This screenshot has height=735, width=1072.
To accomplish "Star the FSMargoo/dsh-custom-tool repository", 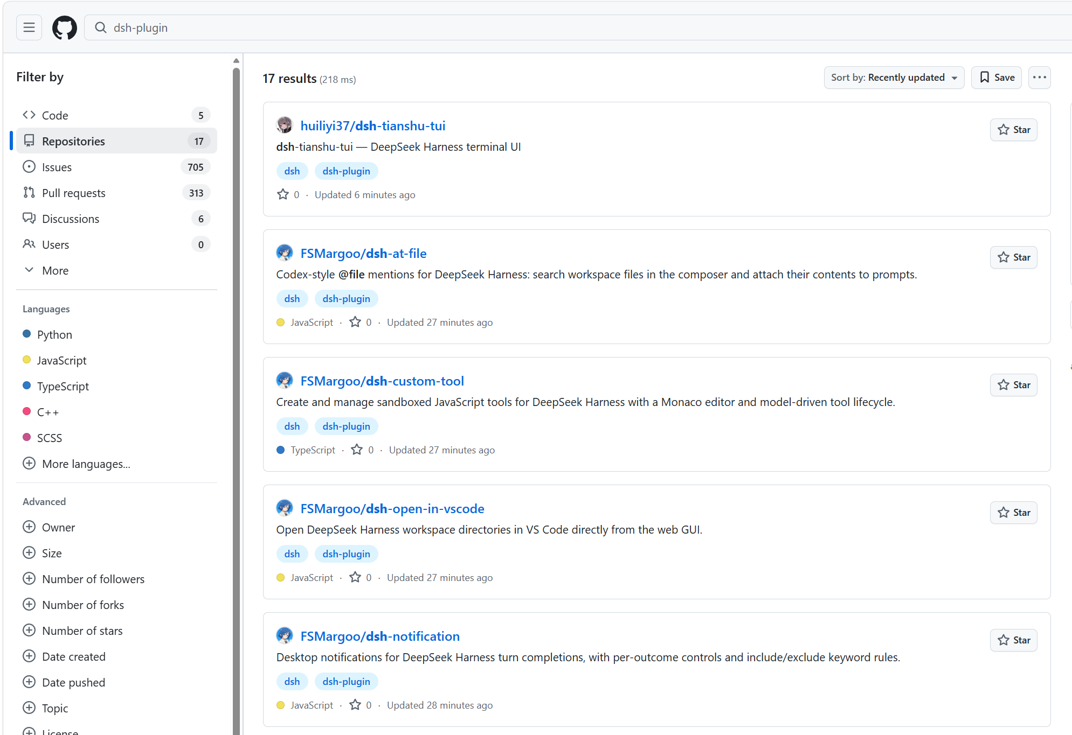I will click(1014, 385).
